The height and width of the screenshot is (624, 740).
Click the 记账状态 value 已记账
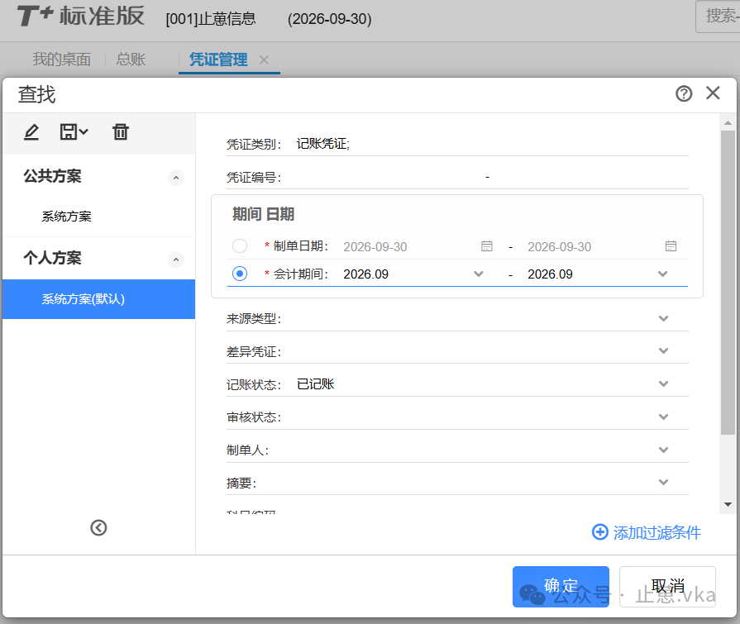pyautogui.click(x=315, y=384)
